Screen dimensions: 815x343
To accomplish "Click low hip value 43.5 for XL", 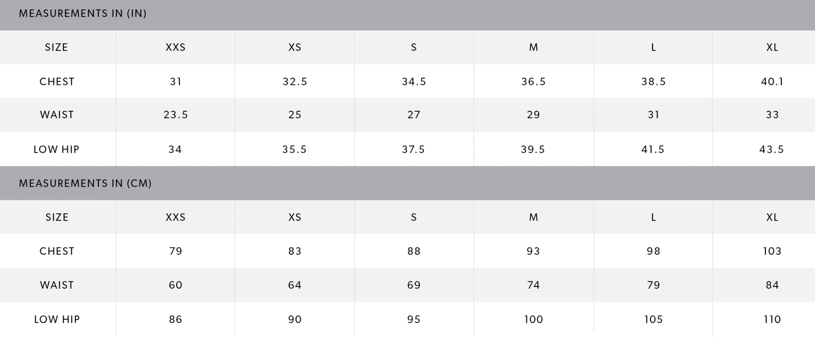I will pos(772,149).
